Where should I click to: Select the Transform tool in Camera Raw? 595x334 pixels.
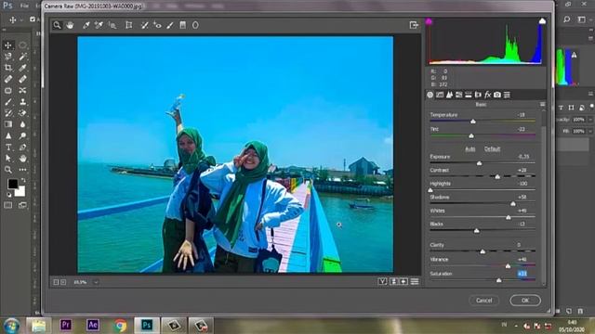click(x=129, y=25)
